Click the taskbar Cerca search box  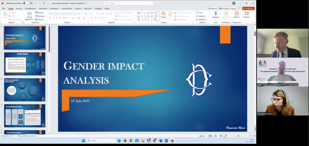(101, 141)
